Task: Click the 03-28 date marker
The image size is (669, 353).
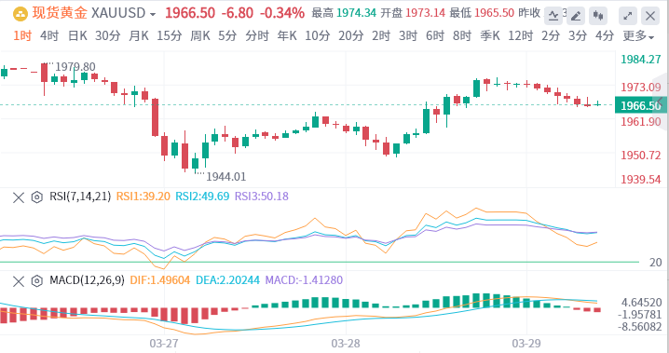Action: pyautogui.click(x=346, y=343)
